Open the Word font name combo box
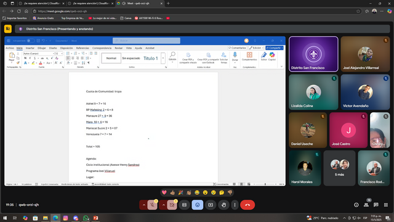 (x=39, y=54)
